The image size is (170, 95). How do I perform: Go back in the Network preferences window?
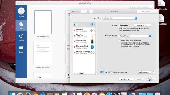pos(82,12)
